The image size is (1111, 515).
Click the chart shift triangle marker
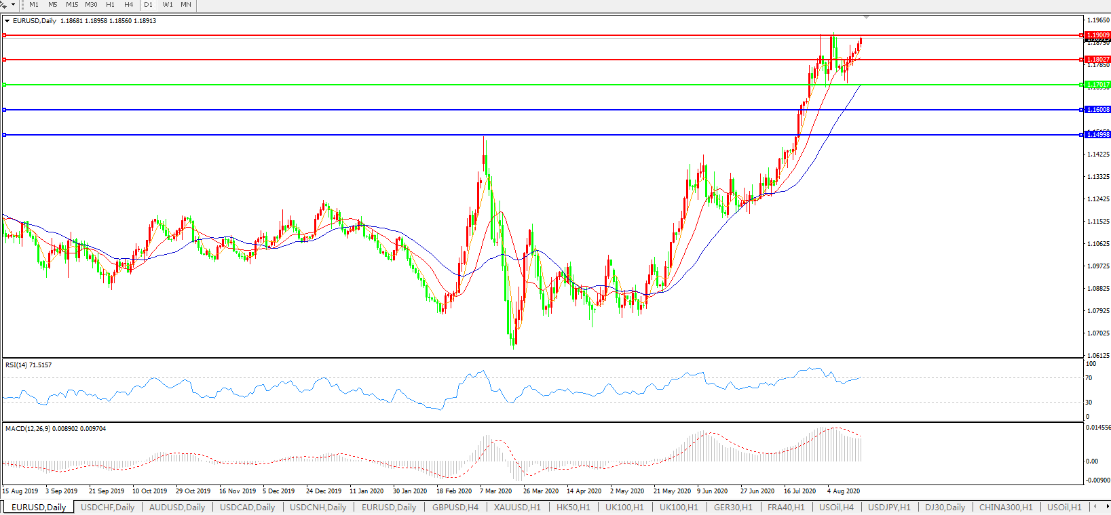[x=866, y=17]
